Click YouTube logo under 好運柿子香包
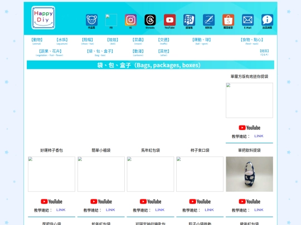 click(51, 202)
